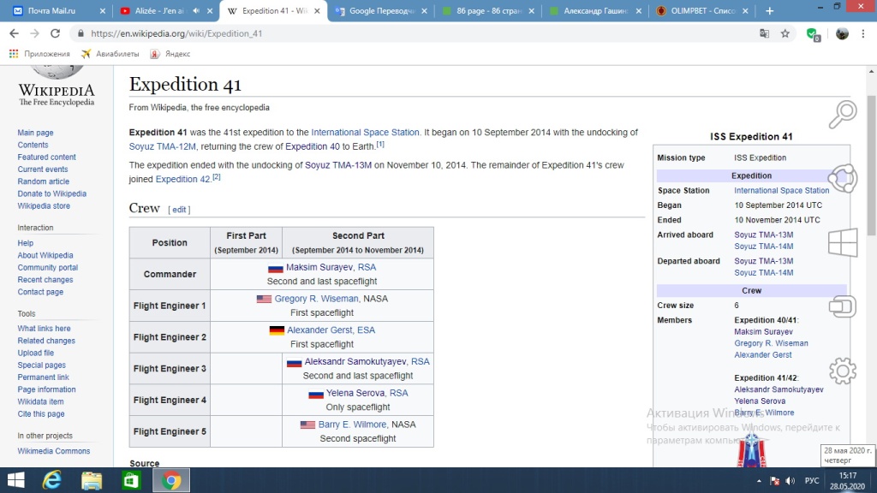Open the Expedition 42 link

click(183, 180)
